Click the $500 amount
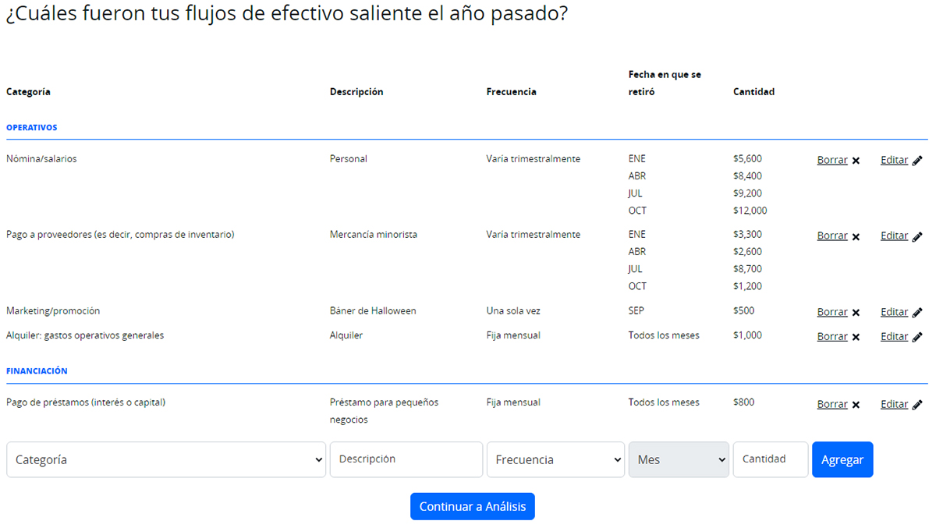The width and height of the screenshot is (936, 528). [x=744, y=311]
